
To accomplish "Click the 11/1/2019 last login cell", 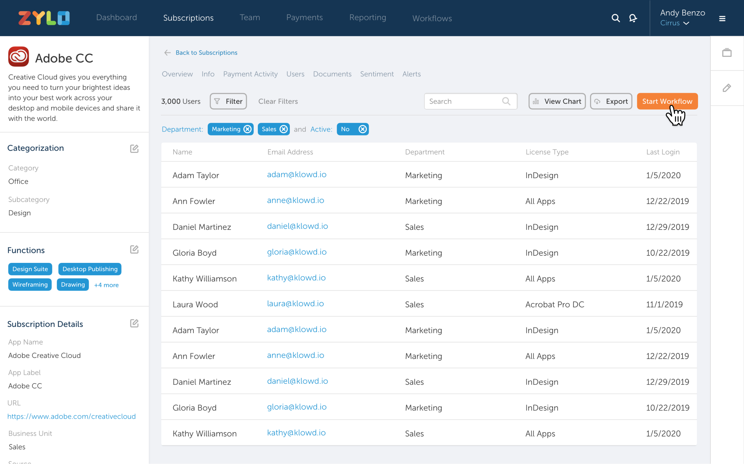I will click(x=664, y=304).
